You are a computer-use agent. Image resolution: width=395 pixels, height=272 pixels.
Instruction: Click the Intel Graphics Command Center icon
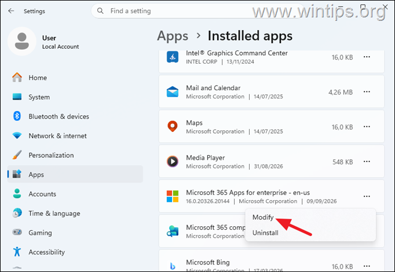click(173, 57)
